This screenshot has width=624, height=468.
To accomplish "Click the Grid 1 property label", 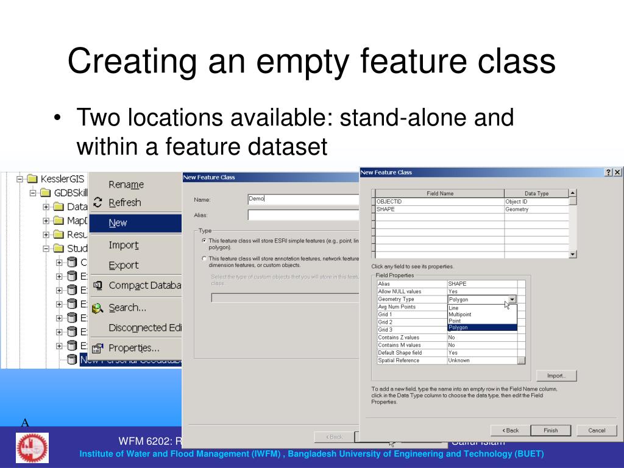I will click(385, 314).
